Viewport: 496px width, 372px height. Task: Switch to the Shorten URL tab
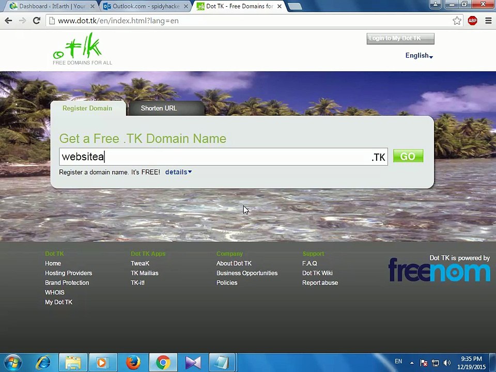159,108
